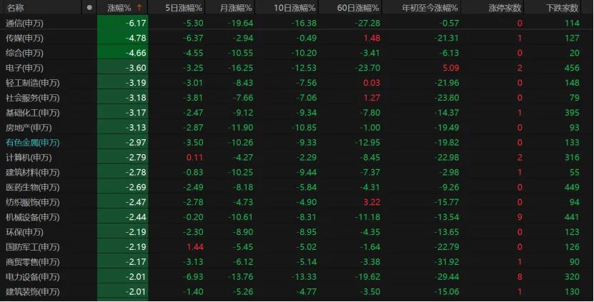Click -19.64 月涨幅 value for 通信

pos(241,24)
